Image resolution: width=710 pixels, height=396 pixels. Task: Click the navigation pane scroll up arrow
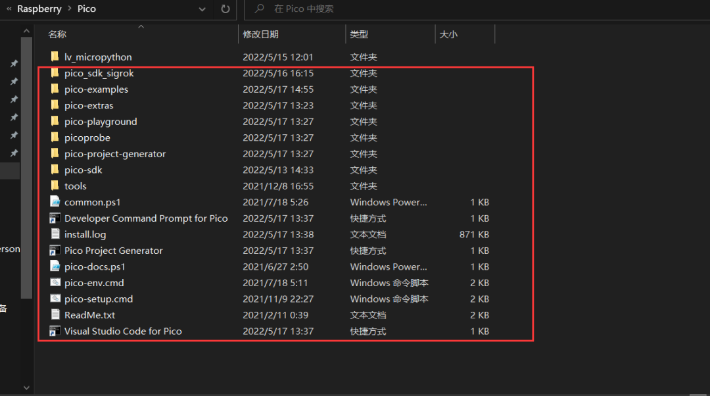[x=26, y=31]
